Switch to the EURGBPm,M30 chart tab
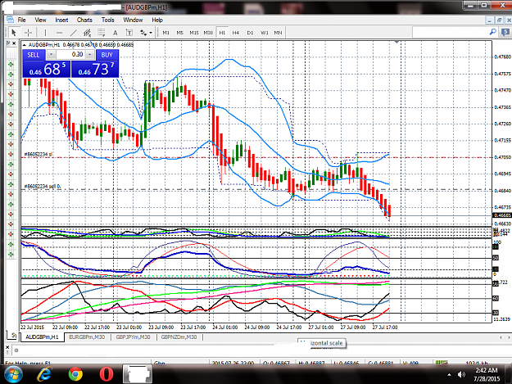Image resolution: width=512 pixels, height=384 pixels. (87, 337)
